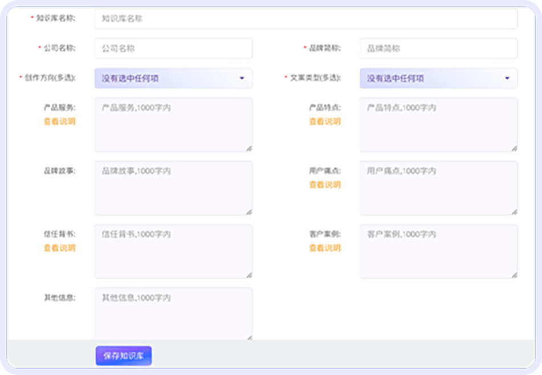Screen dimensions: 542x375
Task: Click the 信任背书 textarea resize handle
Action: 249,275
